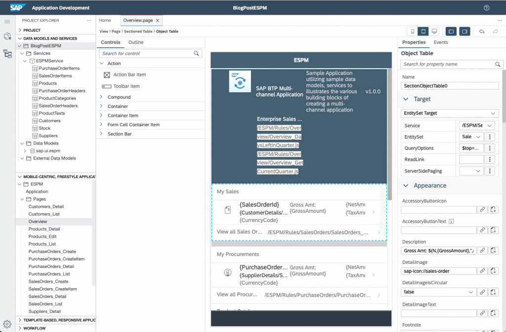This screenshot has width=506, height=332.
Task: Open the ServerSidePaging more options button
Action: point(490,171)
